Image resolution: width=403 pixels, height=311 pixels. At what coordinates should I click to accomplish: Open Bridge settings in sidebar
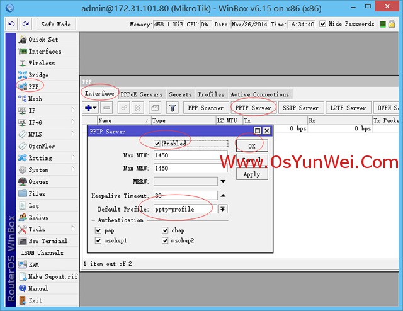pyautogui.click(x=48, y=75)
